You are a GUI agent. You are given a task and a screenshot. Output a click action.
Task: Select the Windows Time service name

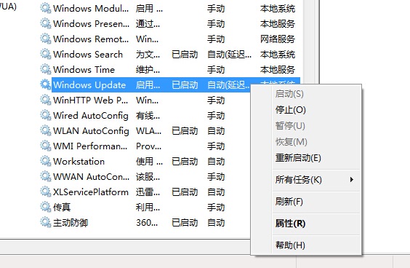click(x=84, y=69)
